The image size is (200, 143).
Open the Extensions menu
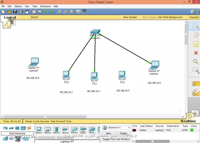coord(45,6)
